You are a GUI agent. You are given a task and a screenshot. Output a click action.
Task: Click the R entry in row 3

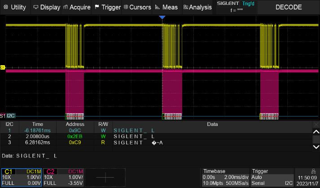pyautogui.click(x=103, y=143)
